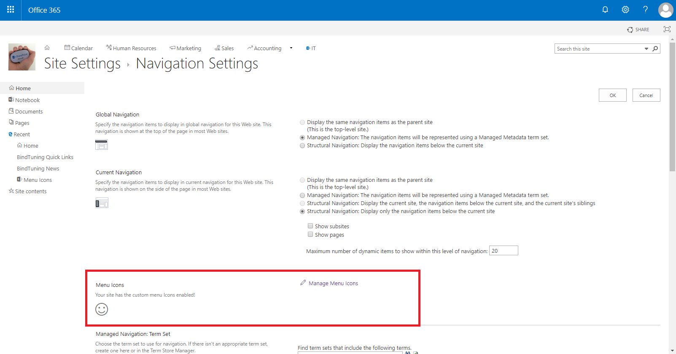Open Sales in top navigation
This screenshot has height=354, width=676.
coord(224,48)
